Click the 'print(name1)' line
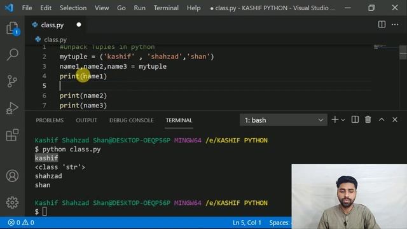 (83, 76)
